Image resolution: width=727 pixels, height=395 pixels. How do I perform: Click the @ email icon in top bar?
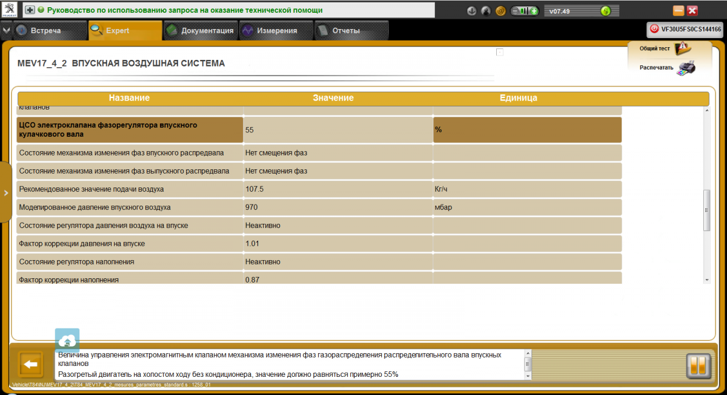tap(500, 11)
